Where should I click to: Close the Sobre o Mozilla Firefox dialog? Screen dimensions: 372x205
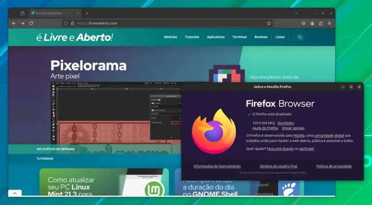coord(359,87)
